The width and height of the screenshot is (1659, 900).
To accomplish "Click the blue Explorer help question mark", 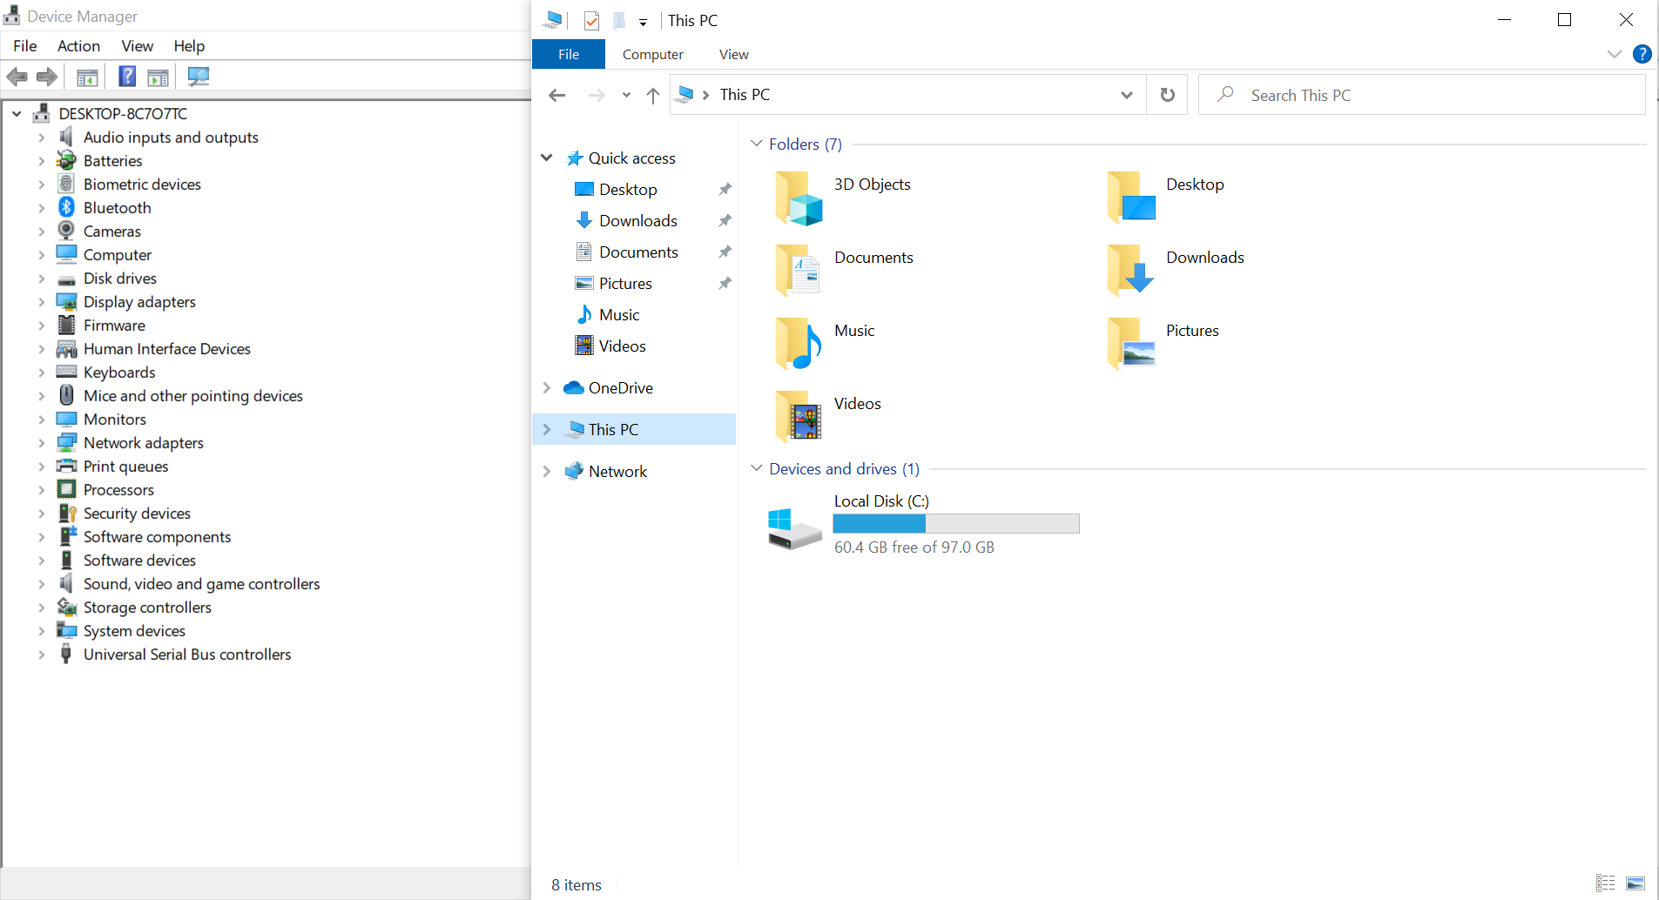I will [1642, 54].
